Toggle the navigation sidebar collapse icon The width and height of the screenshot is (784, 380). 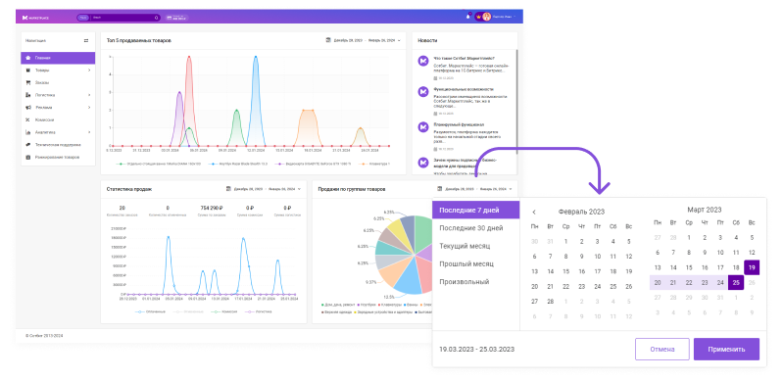tap(86, 40)
